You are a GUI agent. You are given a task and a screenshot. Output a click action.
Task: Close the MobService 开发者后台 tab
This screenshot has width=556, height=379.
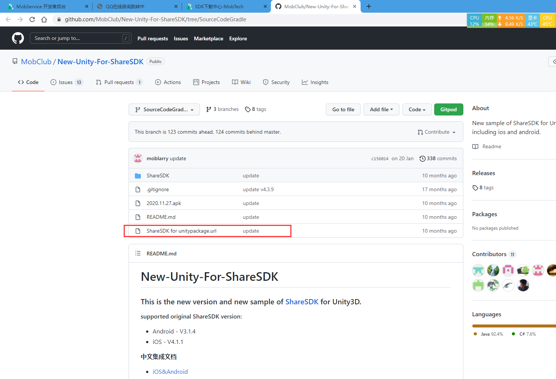pyautogui.click(x=87, y=6)
